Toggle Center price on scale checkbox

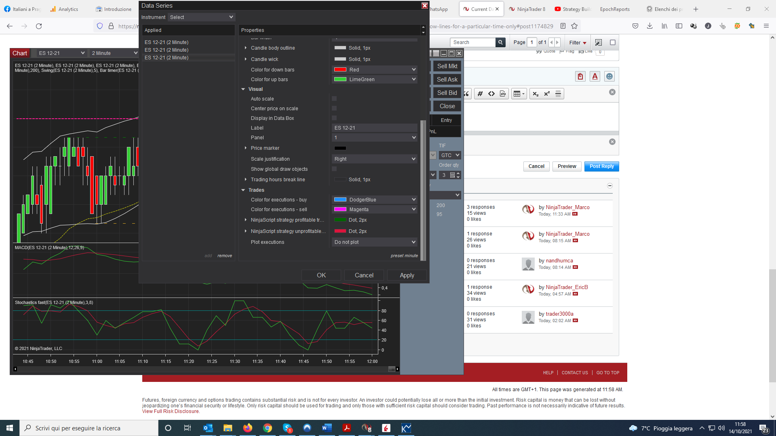(334, 109)
